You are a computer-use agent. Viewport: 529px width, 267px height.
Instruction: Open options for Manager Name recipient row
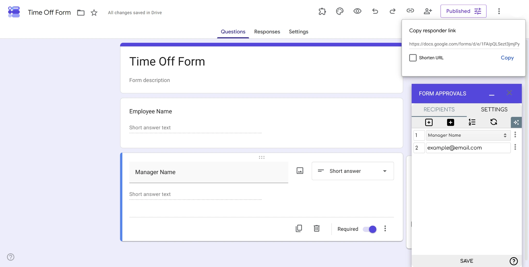pos(515,135)
